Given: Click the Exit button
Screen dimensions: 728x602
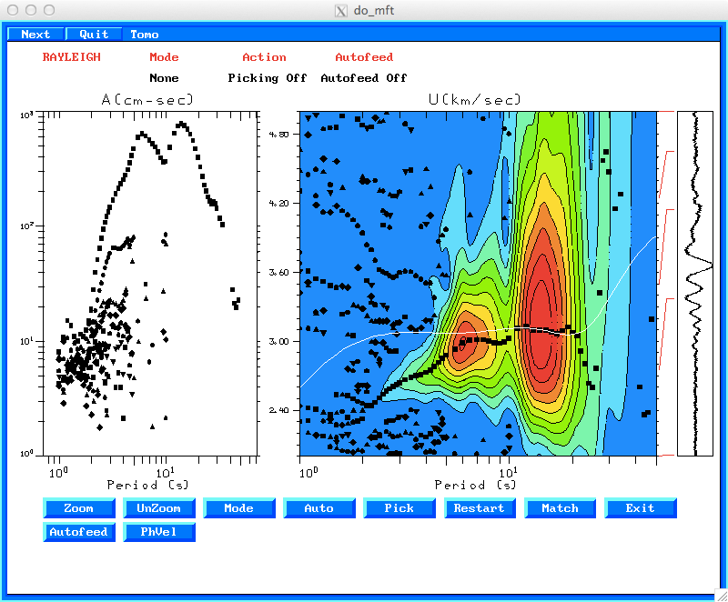Looking at the screenshot, I should (x=641, y=507).
